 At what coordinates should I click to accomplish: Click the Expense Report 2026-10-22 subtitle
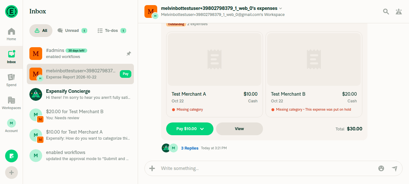71,77
